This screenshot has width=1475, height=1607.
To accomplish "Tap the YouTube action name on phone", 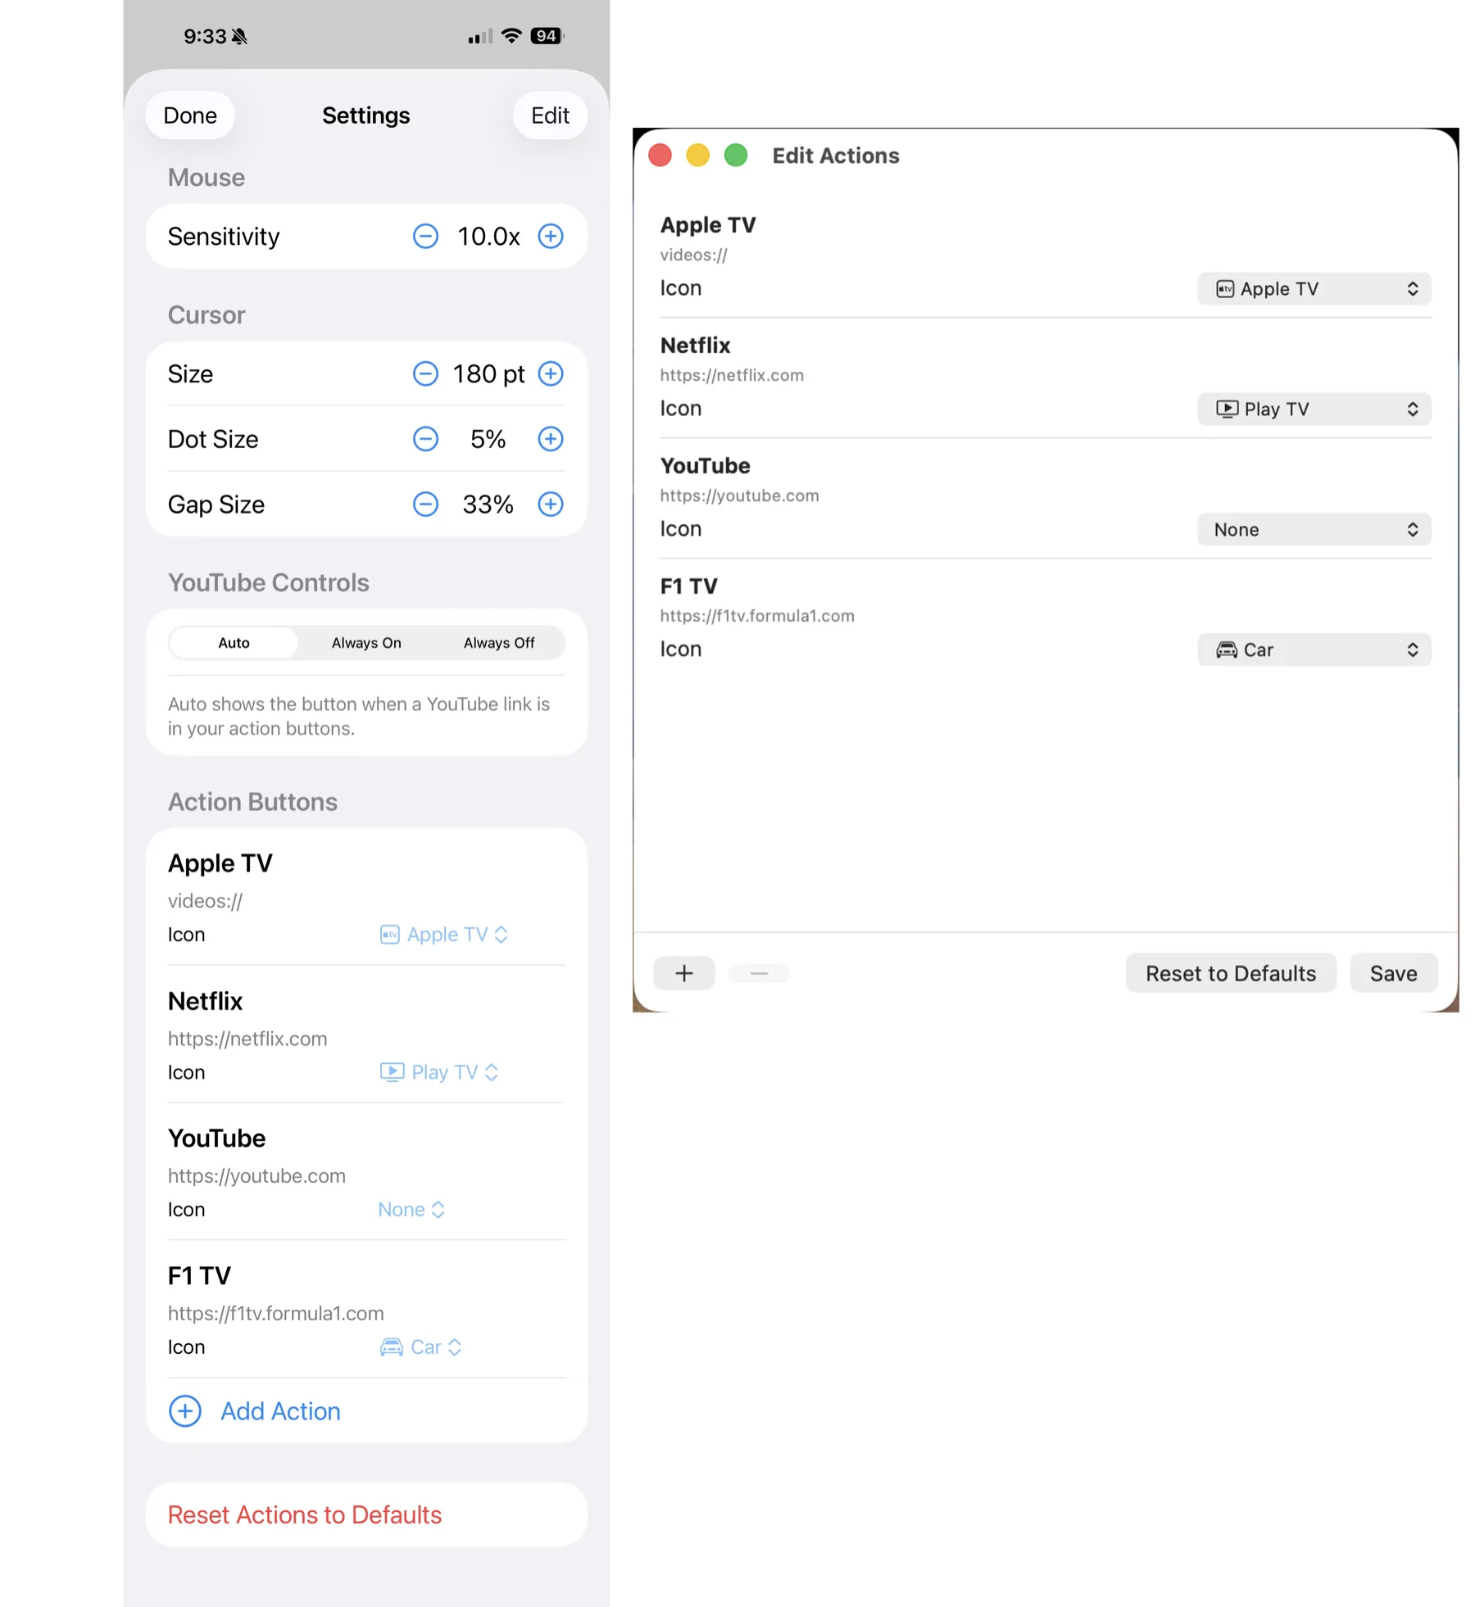I will 217,1138.
